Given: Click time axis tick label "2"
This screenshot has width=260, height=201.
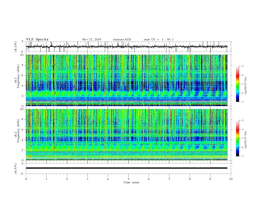Looking at the screenshot, I should tap(67, 179).
